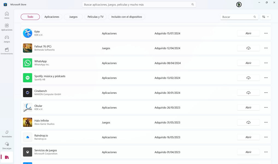278x164 pixels.
Task: Filter library by Juegos
Action: [x=73, y=17]
